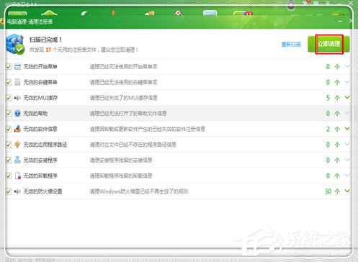Select the 无效的开始菜单 row label

coord(40,66)
